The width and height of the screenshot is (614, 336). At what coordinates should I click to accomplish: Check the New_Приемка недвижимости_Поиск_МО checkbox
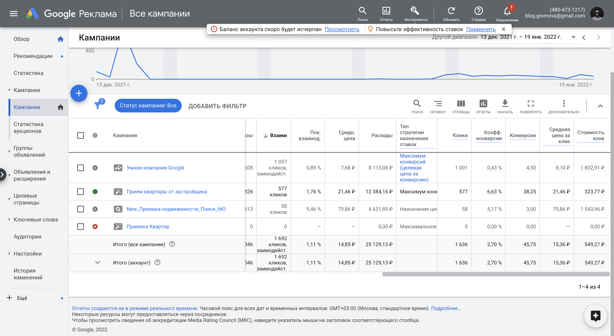(81, 209)
